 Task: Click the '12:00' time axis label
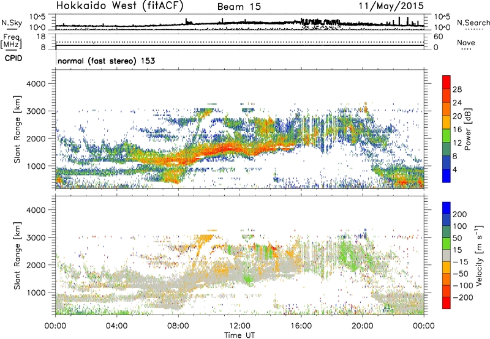[x=239, y=326]
